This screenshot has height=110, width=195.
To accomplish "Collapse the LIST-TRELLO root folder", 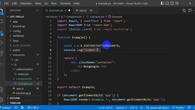I will pos(17,16).
